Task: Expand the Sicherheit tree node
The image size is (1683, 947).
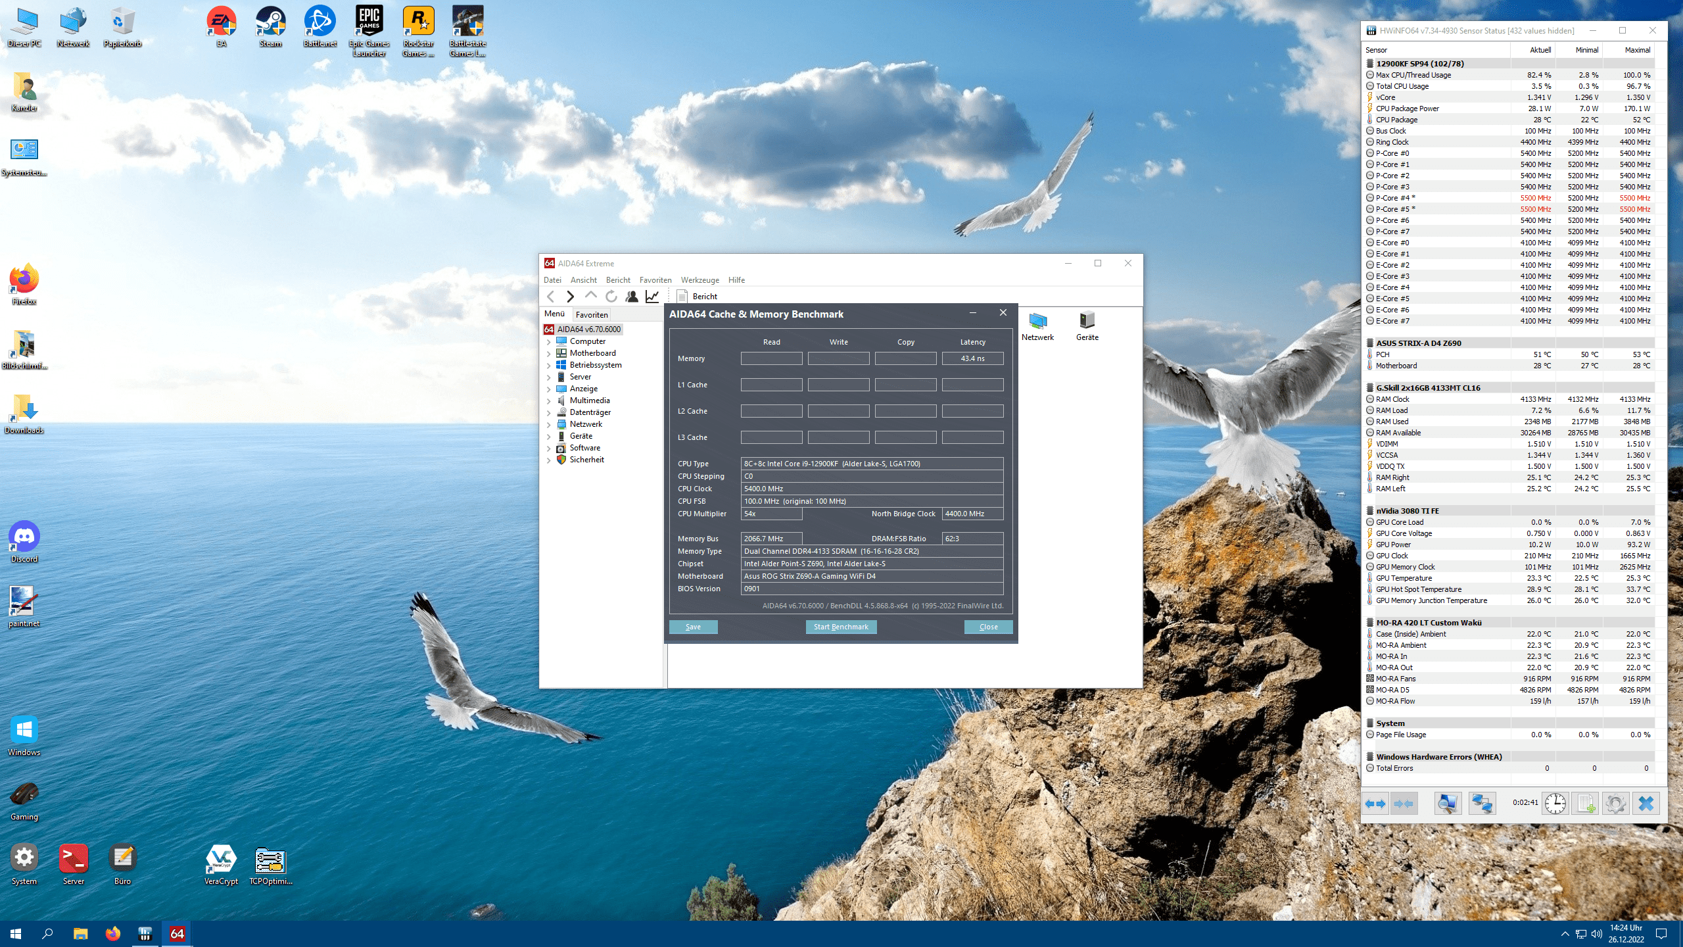Action: pos(548,460)
